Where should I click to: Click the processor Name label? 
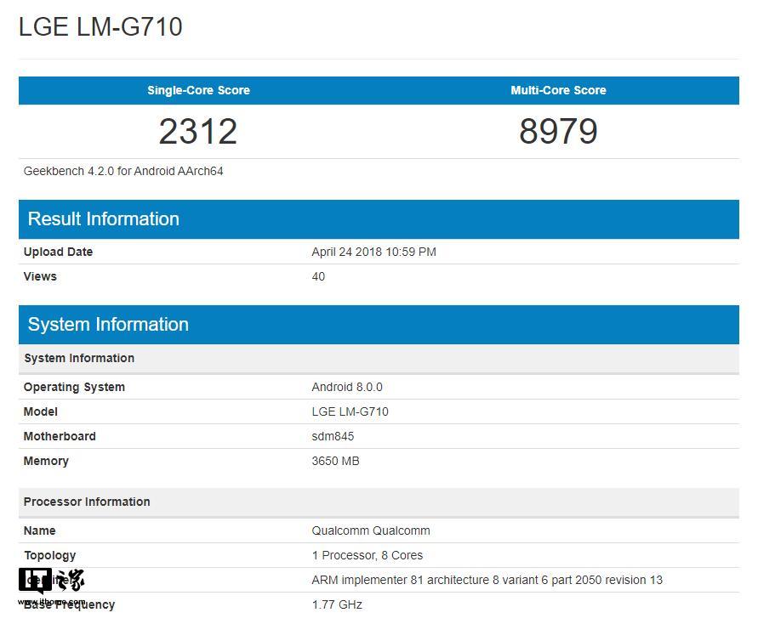tap(40, 530)
